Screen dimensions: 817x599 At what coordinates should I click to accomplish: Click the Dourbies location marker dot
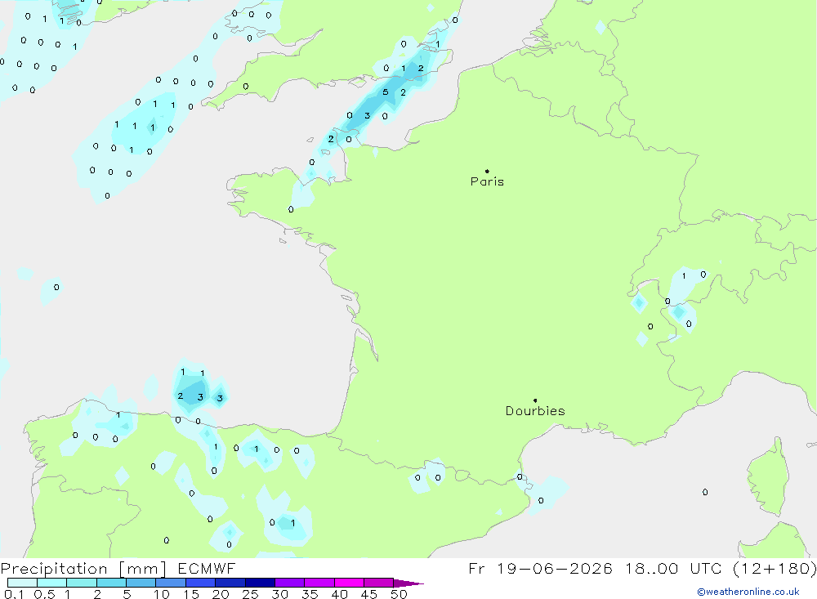(535, 400)
